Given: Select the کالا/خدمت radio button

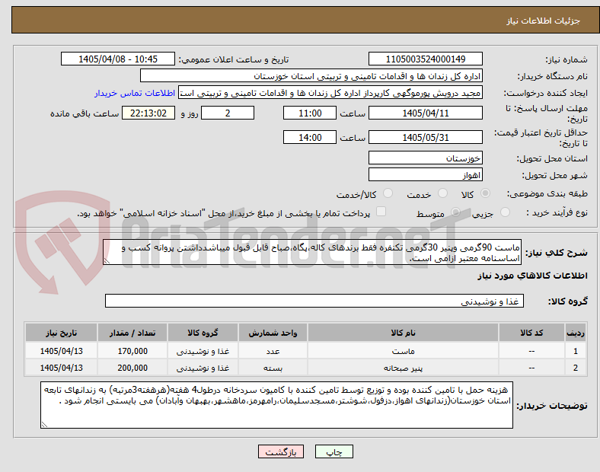Looking at the screenshot, I should 388,193.
